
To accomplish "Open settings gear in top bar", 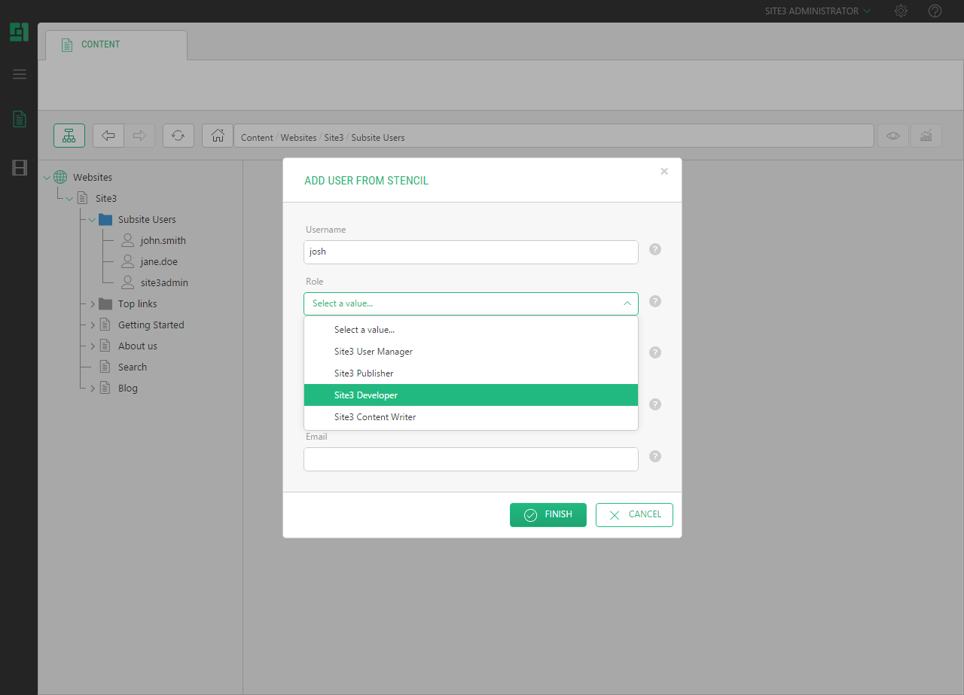I will click(x=901, y=11).
